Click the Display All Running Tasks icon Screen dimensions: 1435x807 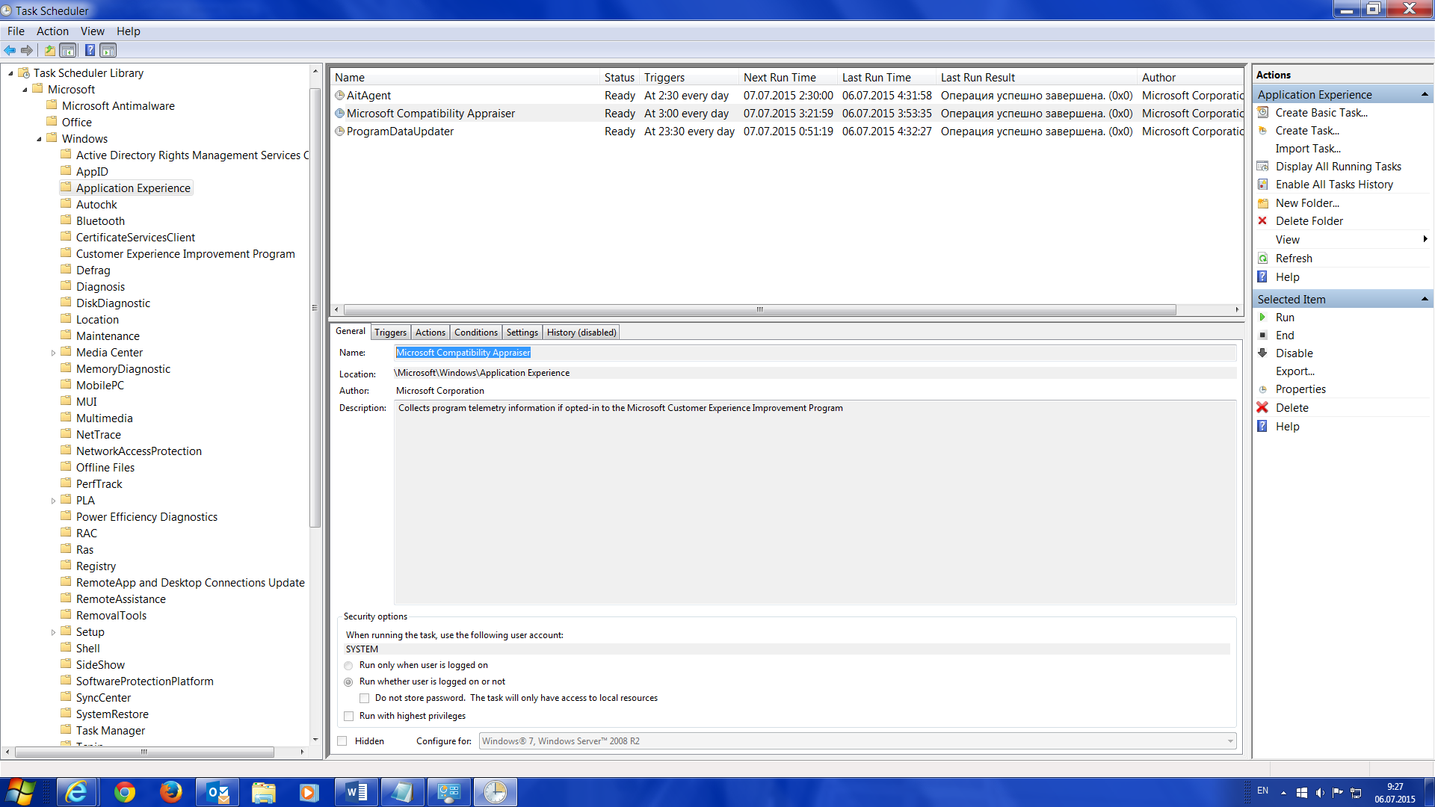click(x=1263, y=166)
